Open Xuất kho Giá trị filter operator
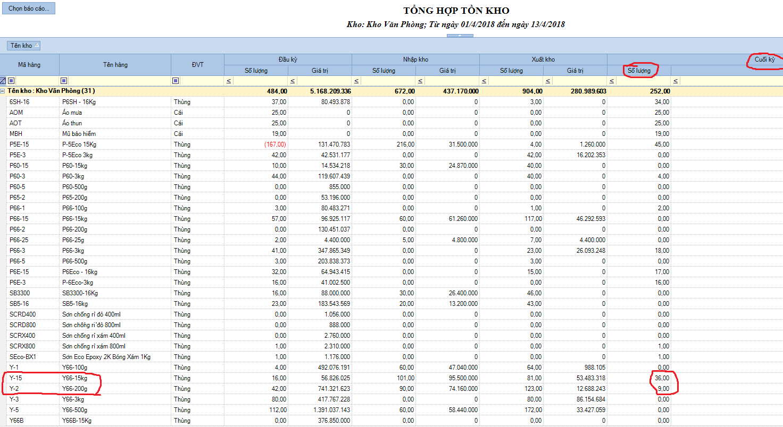This screenshot has width=783, height=427. 548,81
